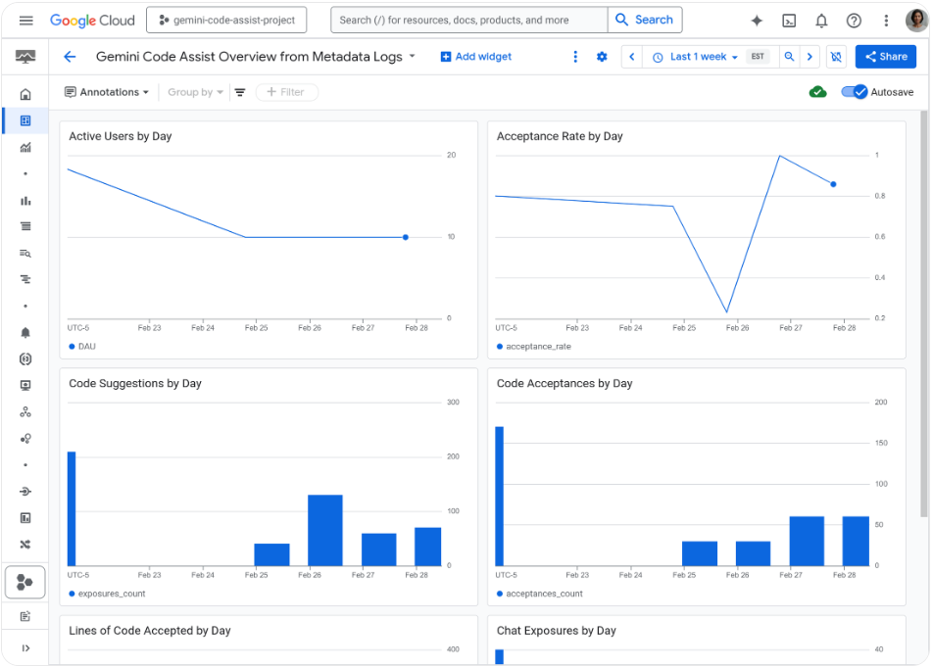Click the Share button
The height and width of the screenshot is (667, 932).
click(886, 57)
